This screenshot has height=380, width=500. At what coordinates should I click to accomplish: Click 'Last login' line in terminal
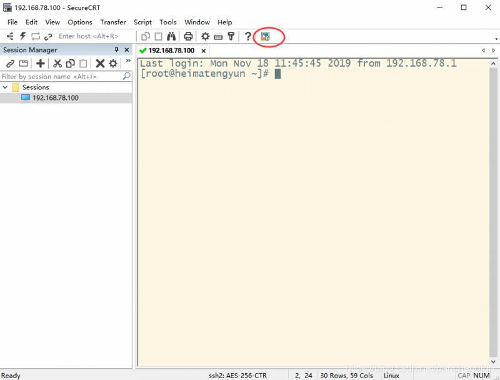click(298, 64)
